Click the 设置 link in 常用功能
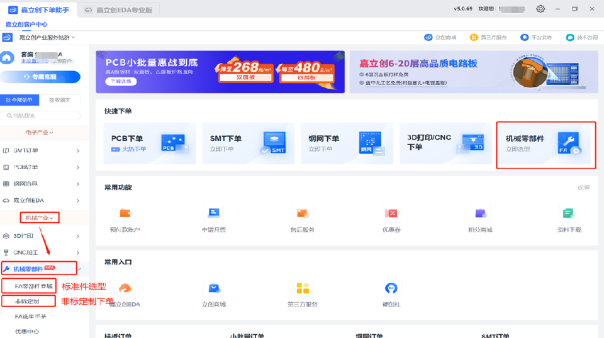Image resolution: width=604 pixels, height=338 pixels. (x=584, y=188)
